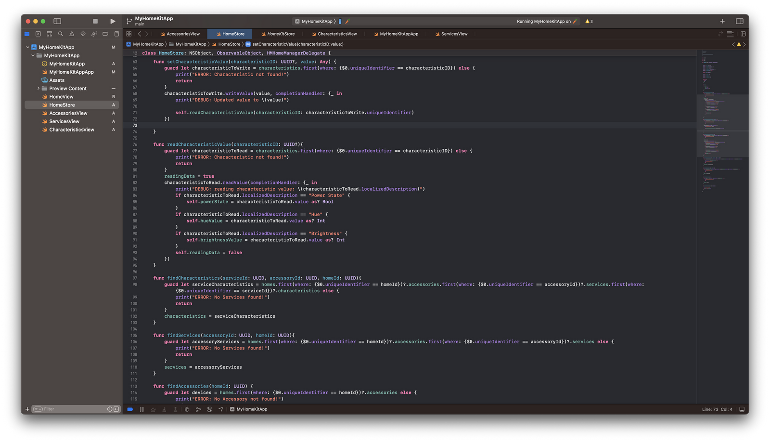Show the Issue navigator warning icon
The height and width of the screenshot is (442, 770).
click(x=71, y=34)
